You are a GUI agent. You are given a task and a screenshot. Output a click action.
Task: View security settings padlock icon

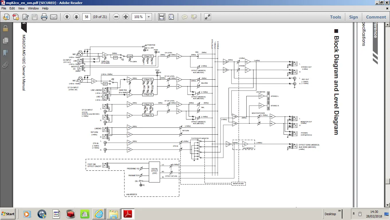pyautogui.click(x=5, y=28)
